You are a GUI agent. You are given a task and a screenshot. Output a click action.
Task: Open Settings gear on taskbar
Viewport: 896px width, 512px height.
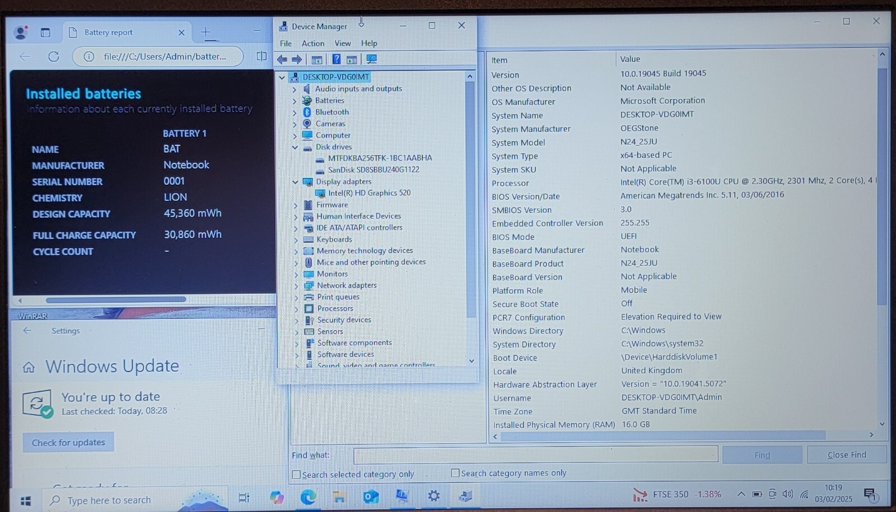coord(433,496)
